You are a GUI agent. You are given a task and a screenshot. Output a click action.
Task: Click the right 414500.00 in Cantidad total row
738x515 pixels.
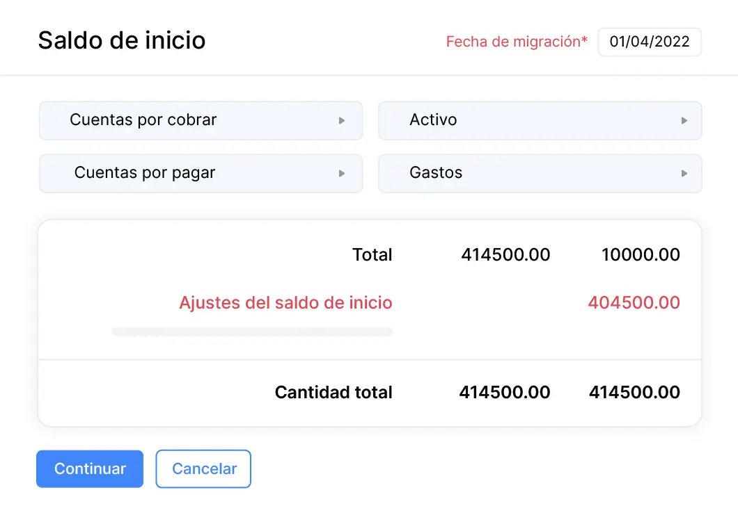pos(634,393)
